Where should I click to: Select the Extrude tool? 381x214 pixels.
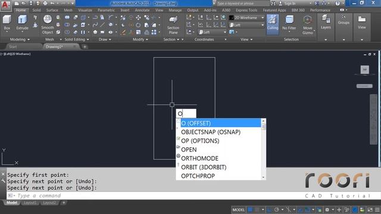(x=23, y=23)
